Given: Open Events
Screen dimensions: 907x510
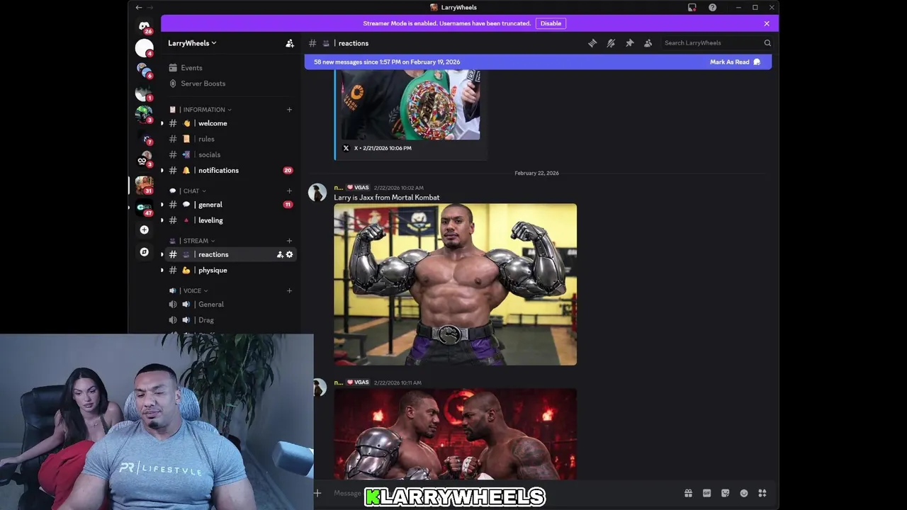Looking at the screenshot, I should tap(231, 68).
